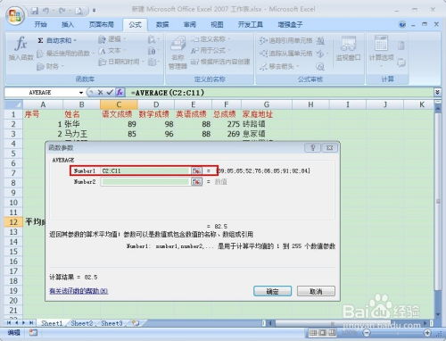
Task: Confirm formula entry with checkmark button
Action: pos(110,93)
